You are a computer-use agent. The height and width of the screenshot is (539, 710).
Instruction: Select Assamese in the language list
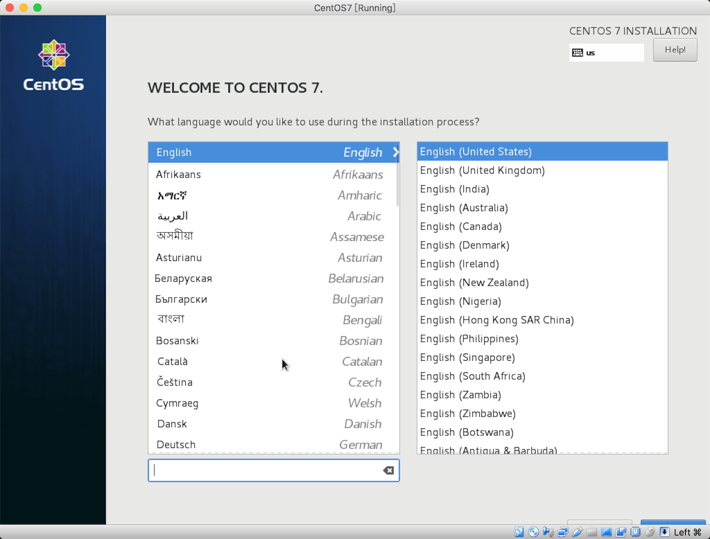pos(273,237)
